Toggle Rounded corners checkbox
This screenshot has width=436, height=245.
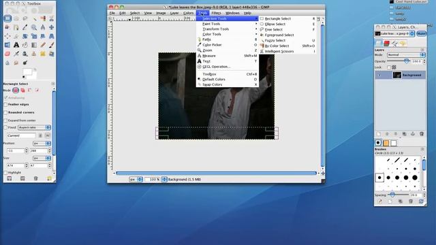(5, 112)
